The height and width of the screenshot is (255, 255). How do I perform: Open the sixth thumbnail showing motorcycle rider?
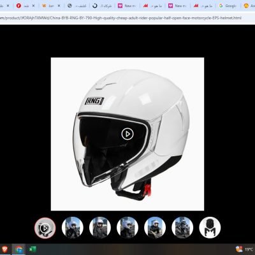(182, 228)
